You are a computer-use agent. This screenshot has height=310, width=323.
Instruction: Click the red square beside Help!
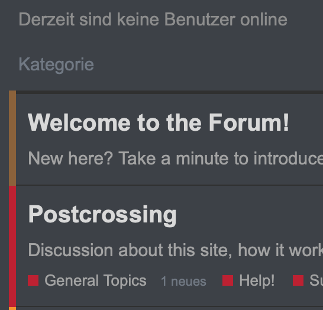228,280
